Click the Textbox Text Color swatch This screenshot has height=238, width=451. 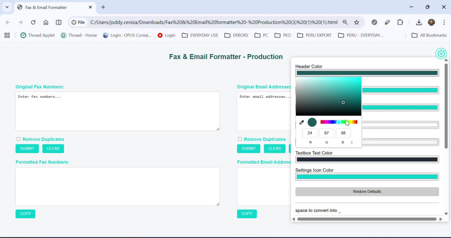pos(367,160)
